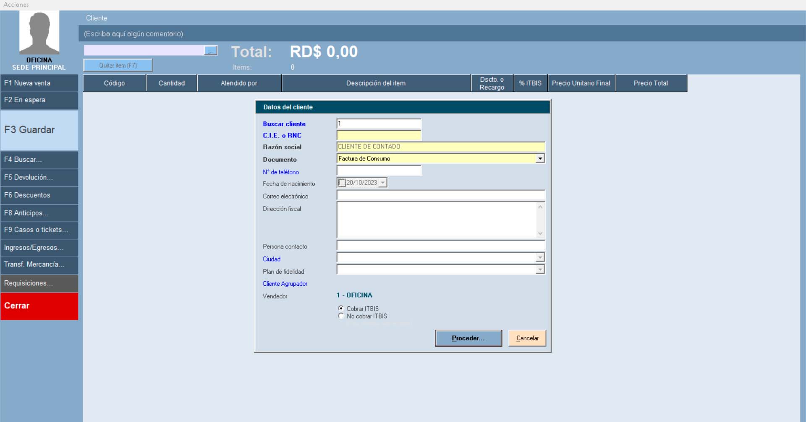Open the Ciudad dropdown
The image size is (806, 422).
coord(540,257)
